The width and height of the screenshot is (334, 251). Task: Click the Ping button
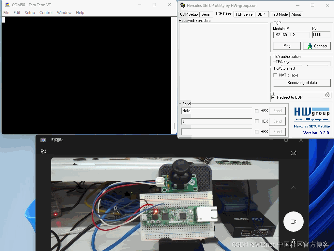pos(286,46)
